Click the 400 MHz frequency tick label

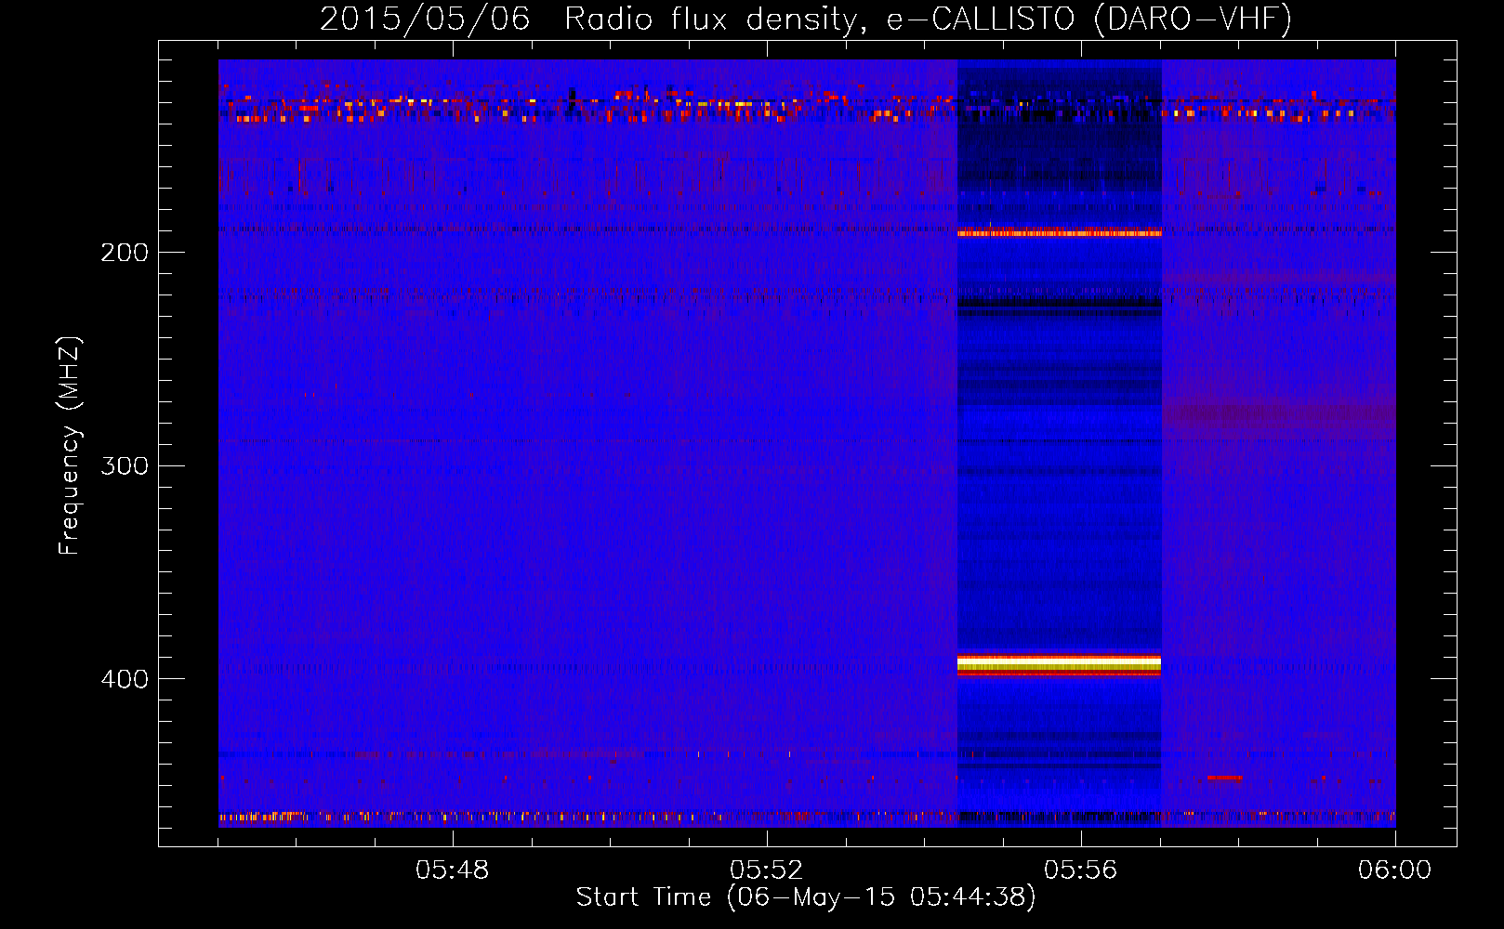(125, 679)
